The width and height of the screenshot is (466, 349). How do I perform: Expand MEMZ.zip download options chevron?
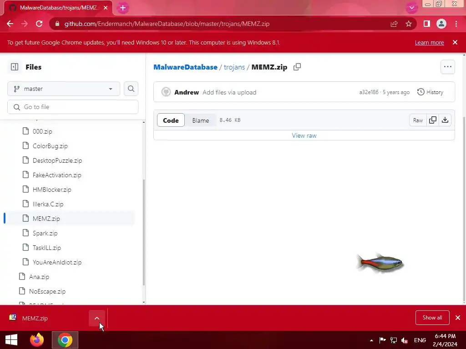97,318
